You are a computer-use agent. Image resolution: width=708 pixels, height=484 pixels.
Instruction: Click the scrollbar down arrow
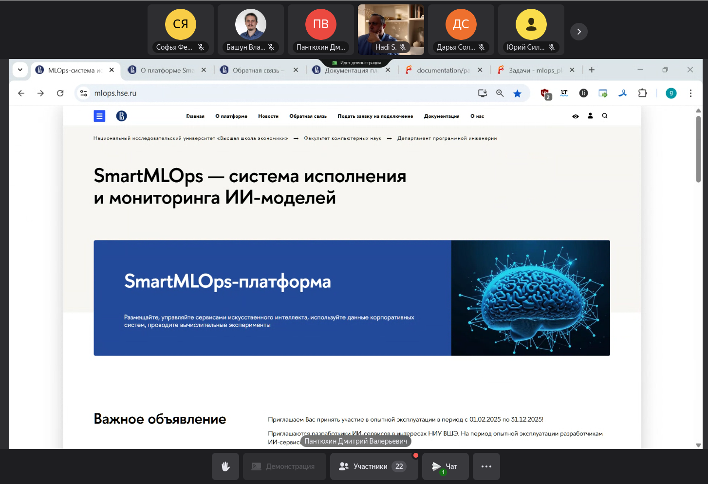(x=698, y=445)
